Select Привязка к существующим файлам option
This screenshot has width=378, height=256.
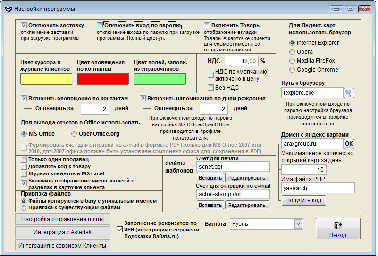pos(24,207)
